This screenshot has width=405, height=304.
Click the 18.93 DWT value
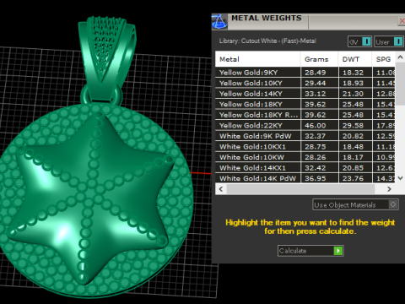[353, 83]
